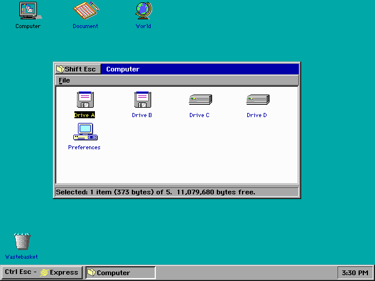Open the Preferences computer icon
Viewport: 375px width, 281px height.
(84, 132)
